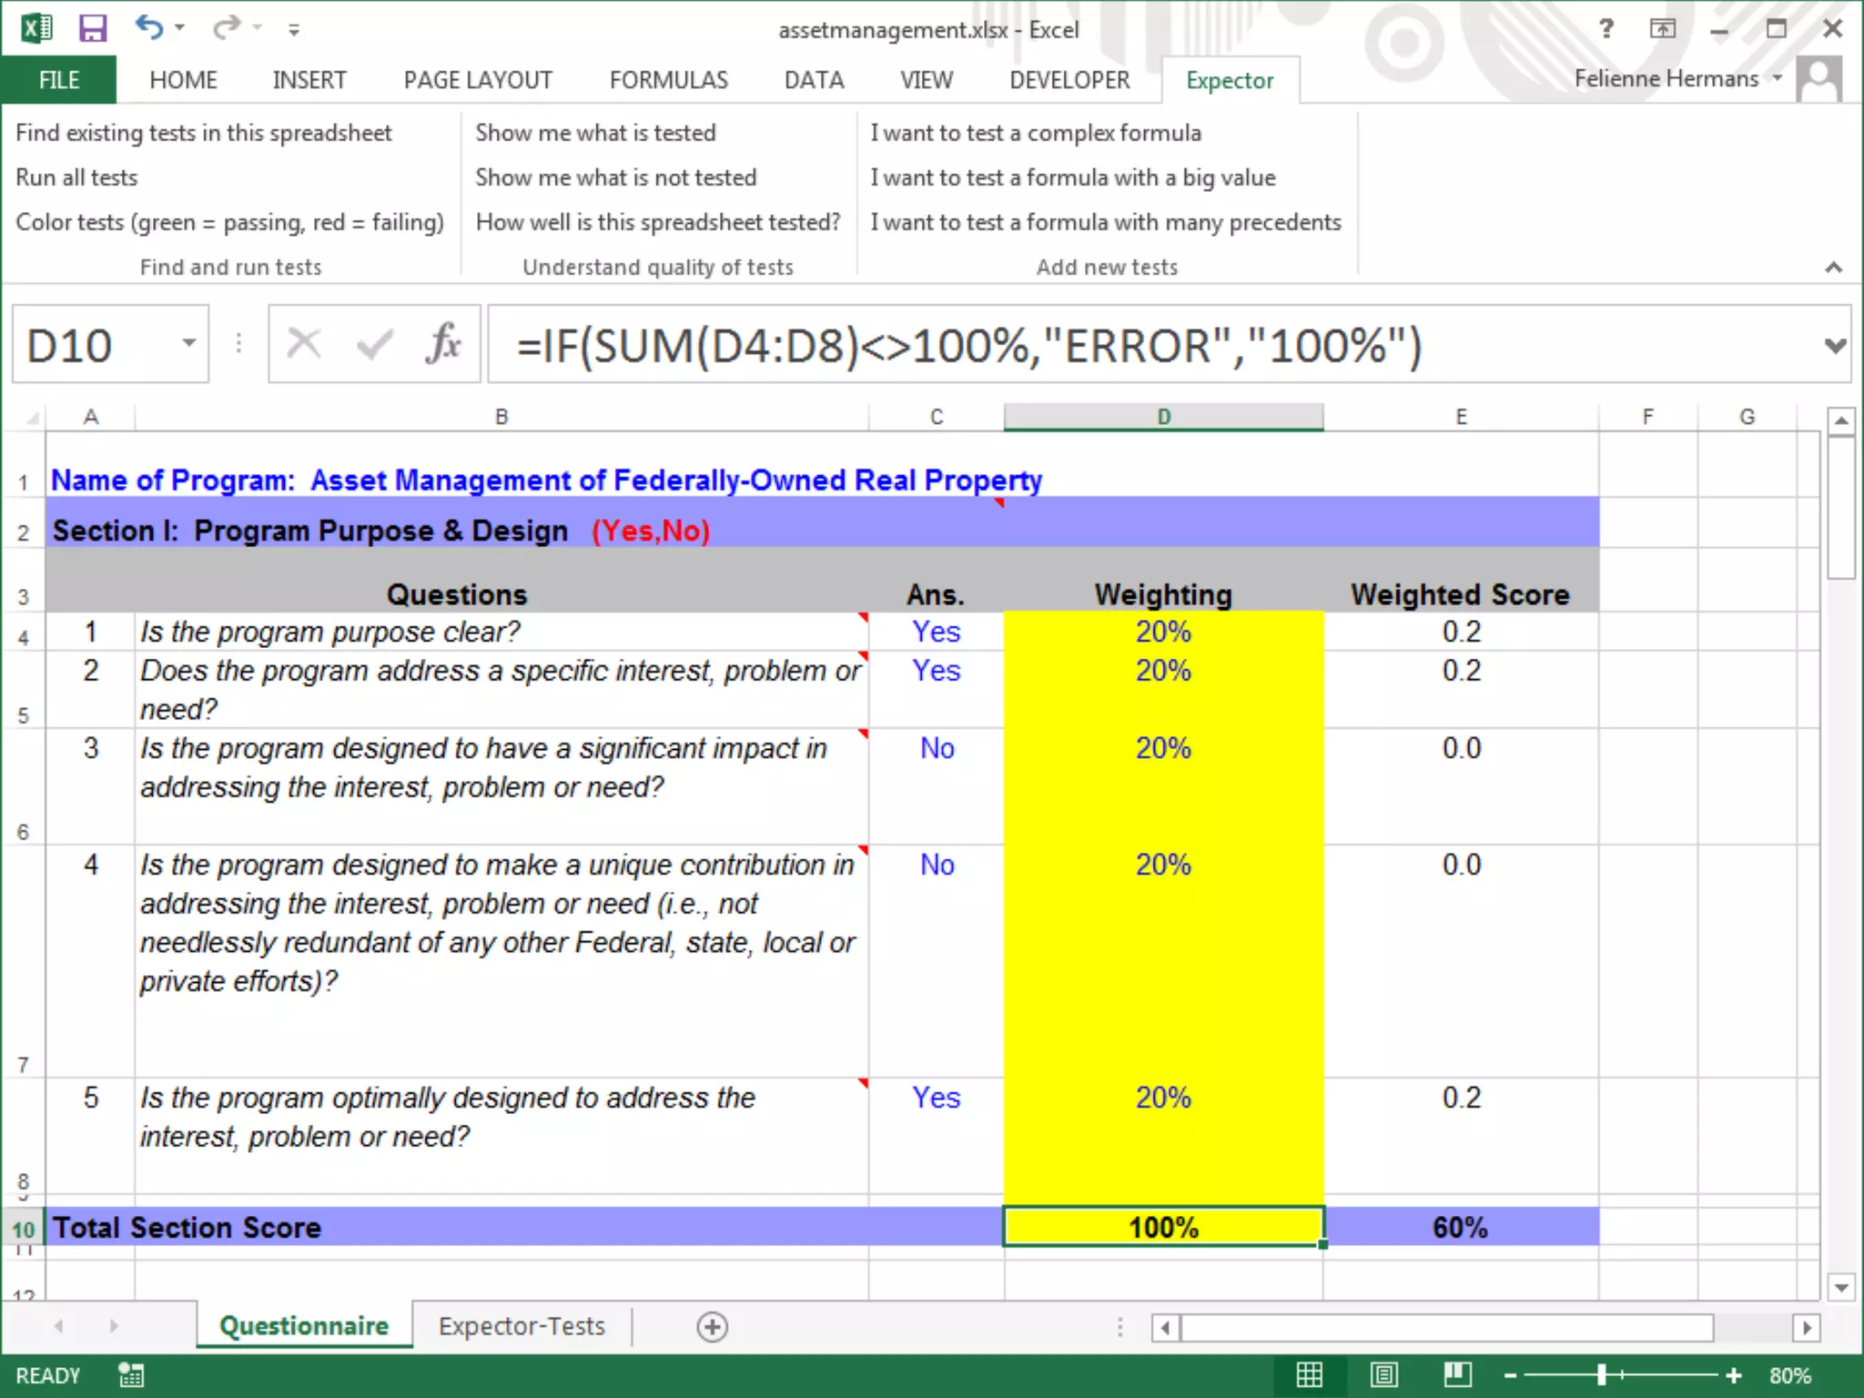This screenshot has width=1864, height=1398.
Task: Click the Undo arrow icon
Action: (x=148, y=27)
